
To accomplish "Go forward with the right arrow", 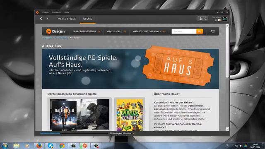I will 47,19.
